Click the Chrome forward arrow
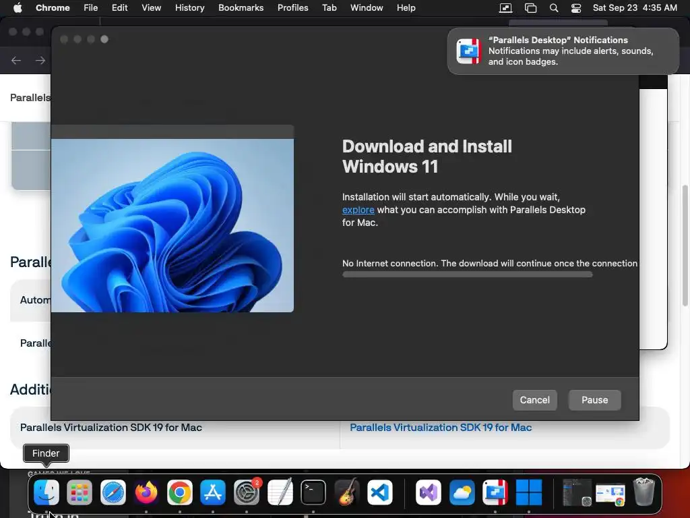The image size is (690, 518). click(40, 60)
